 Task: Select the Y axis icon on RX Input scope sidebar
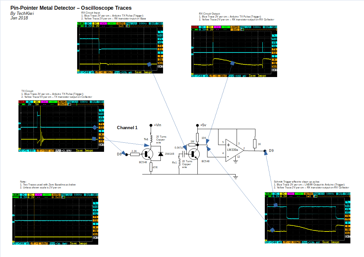click(x=160, y=53)
